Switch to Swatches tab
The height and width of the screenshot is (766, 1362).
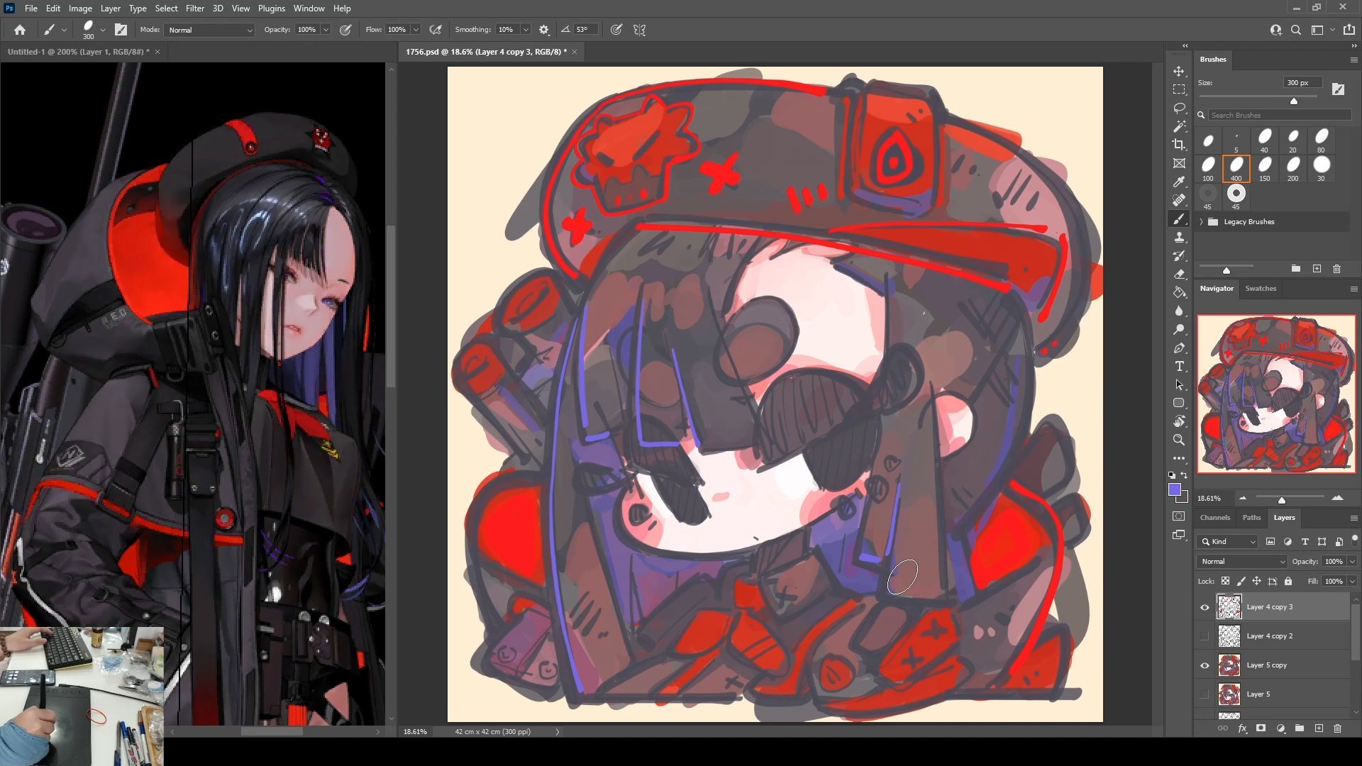[x=1261, y=289]
